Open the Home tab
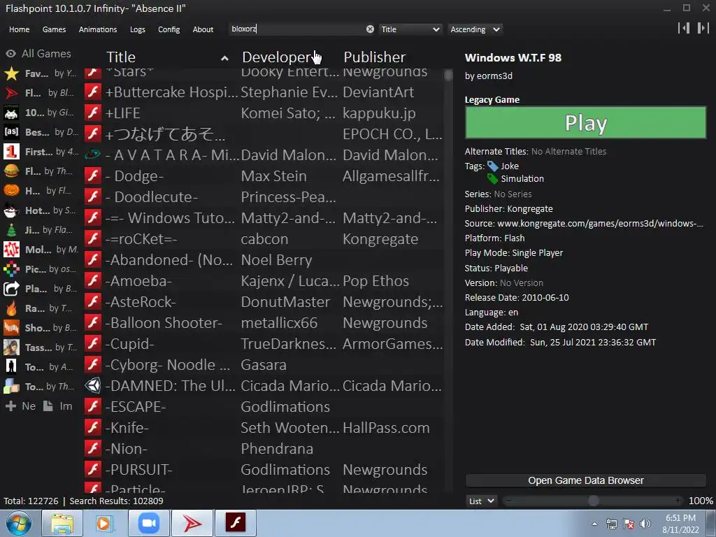 click(19, 29)
